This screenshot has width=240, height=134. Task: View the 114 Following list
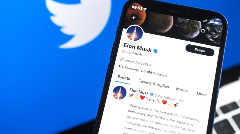tap(129, 68)
